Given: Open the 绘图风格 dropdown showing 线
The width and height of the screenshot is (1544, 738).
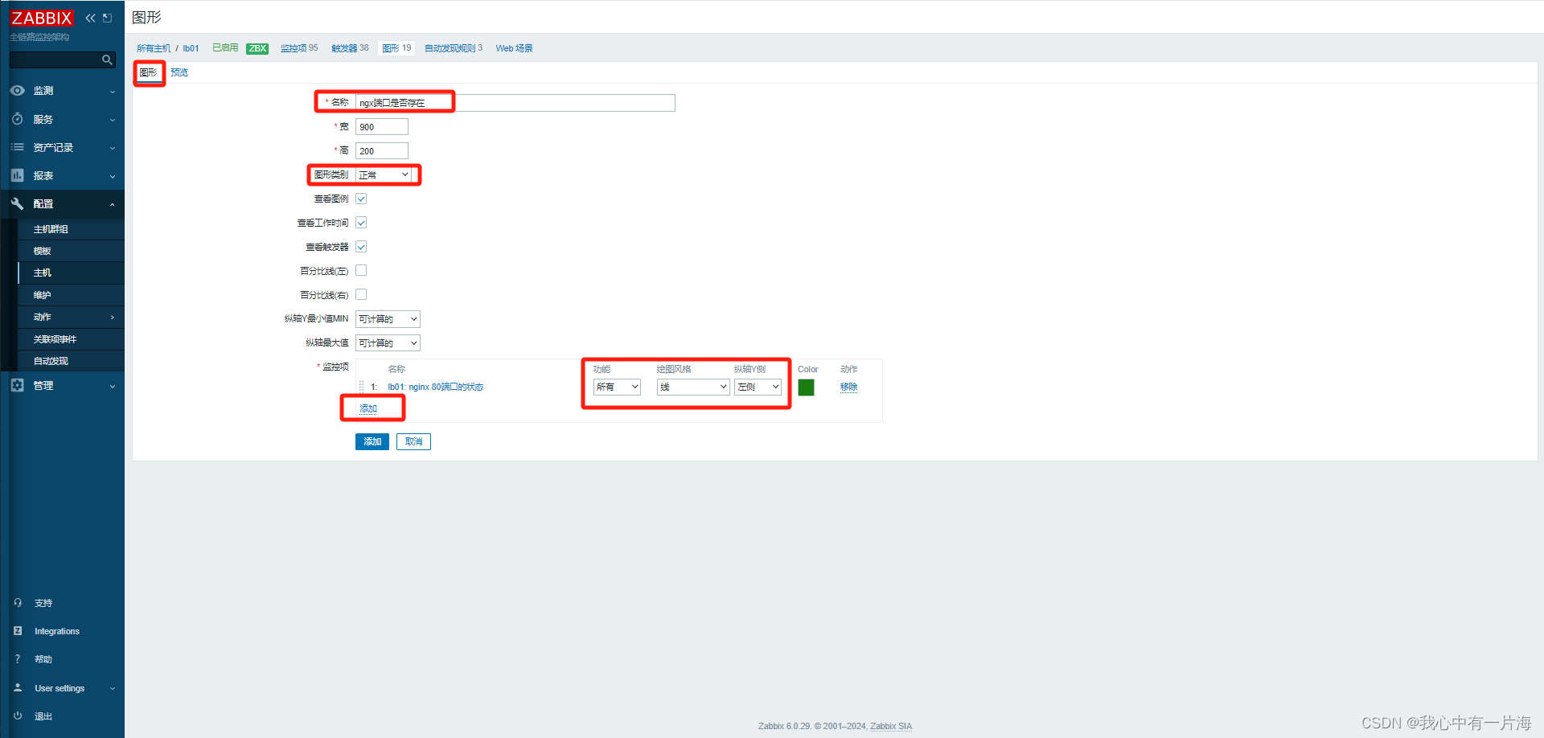Looking at the screenshot, I should point(692,387).
